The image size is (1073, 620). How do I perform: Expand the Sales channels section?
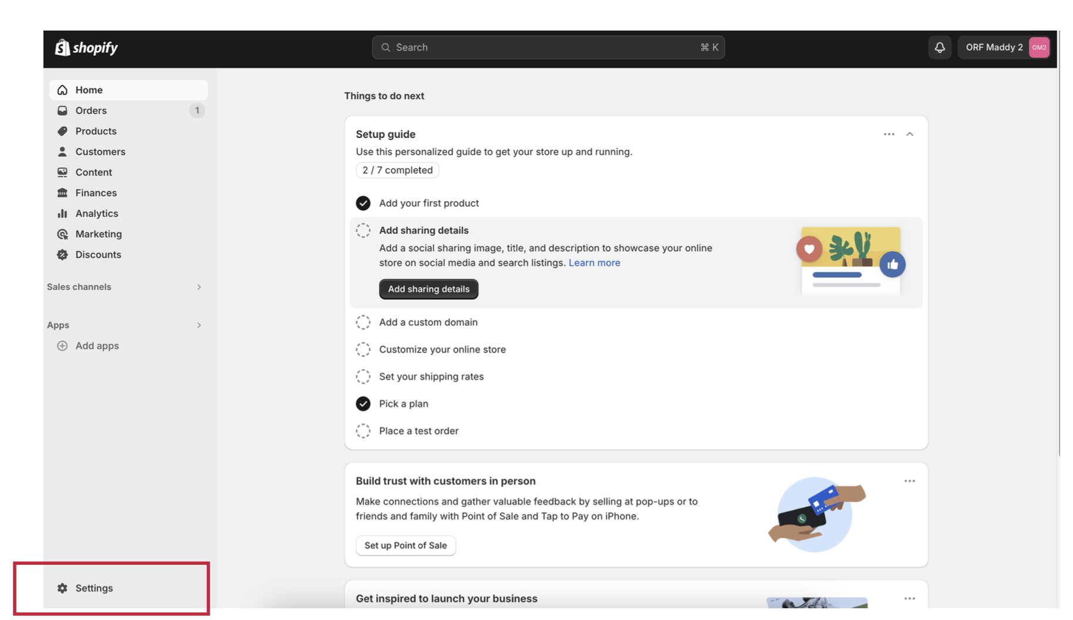click(x=199, y=287)
